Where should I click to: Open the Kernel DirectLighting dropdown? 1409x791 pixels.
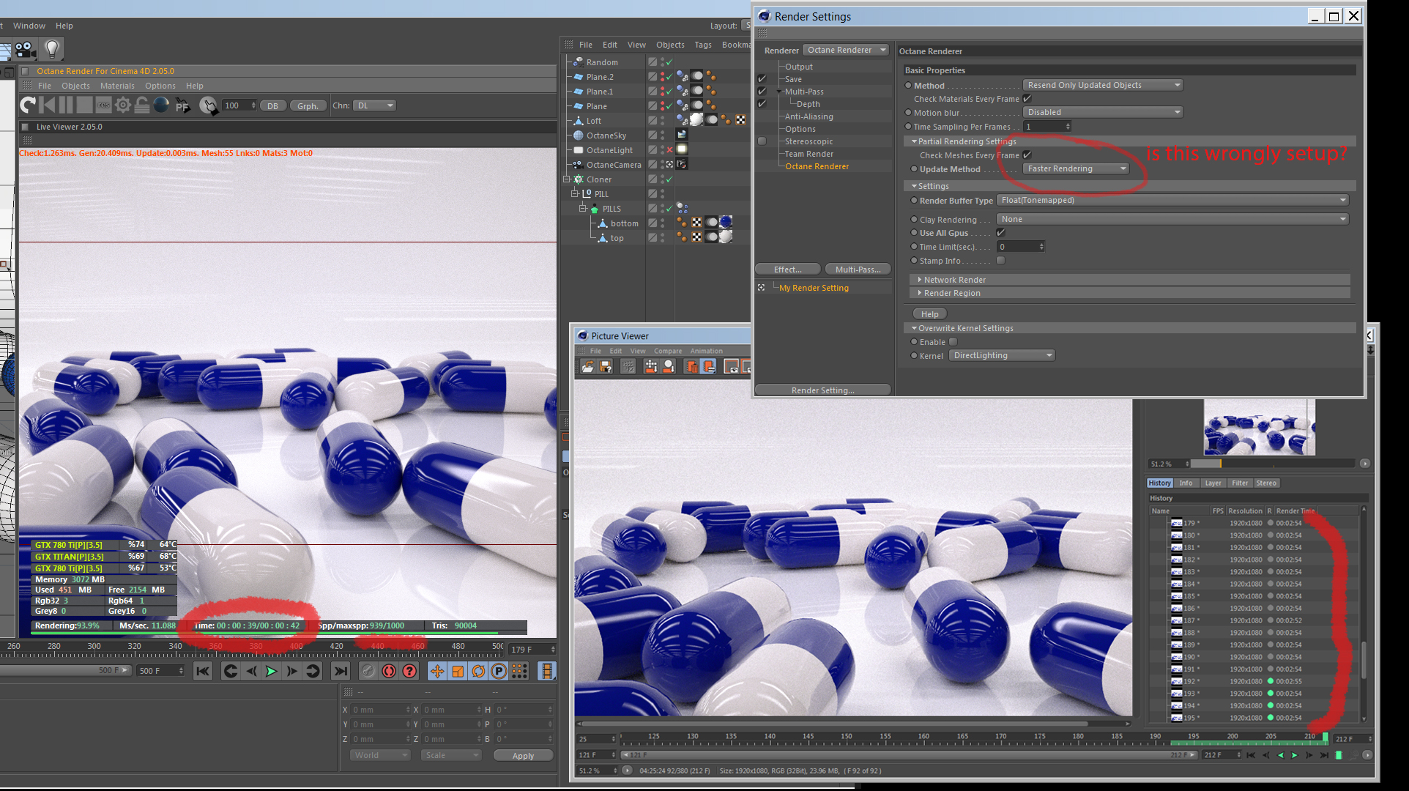coord(1003,356)
